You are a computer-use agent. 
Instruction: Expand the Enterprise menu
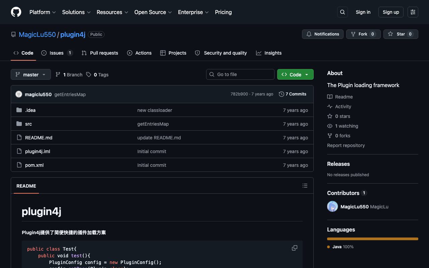point(193,12)
